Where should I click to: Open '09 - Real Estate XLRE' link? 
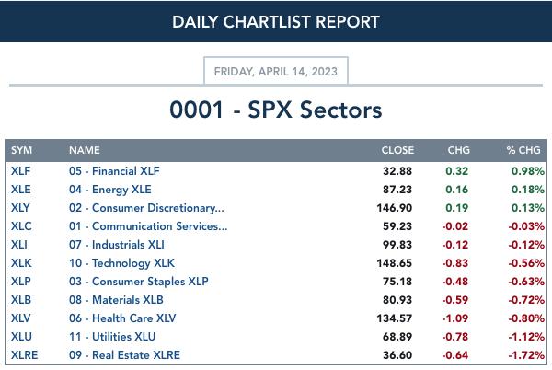pyautogui.click(x=124, y=355)
